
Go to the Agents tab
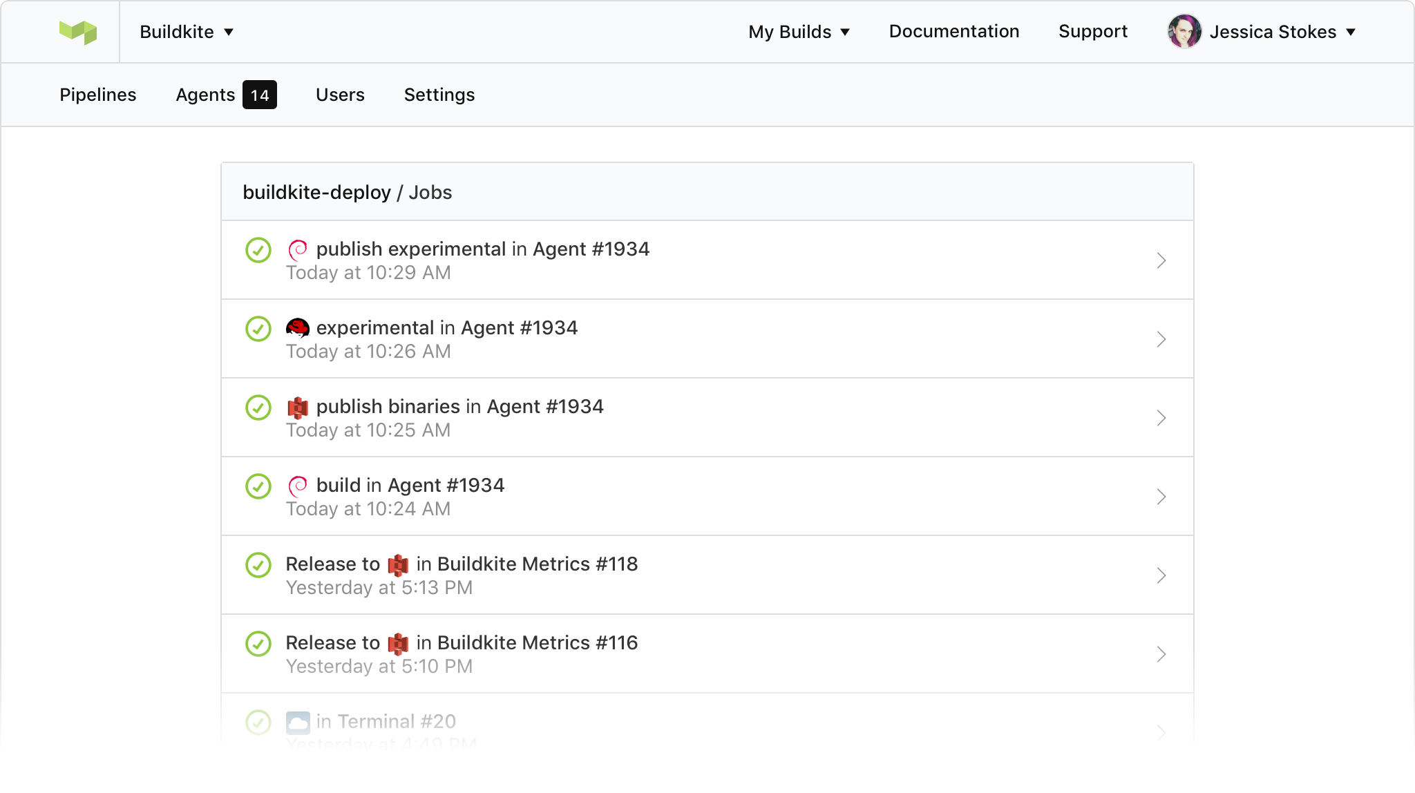click(206, 95)
